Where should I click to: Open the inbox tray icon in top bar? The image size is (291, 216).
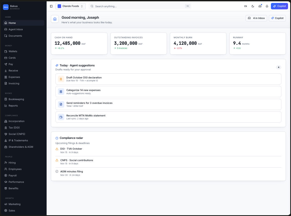click(x=260, y=6)
